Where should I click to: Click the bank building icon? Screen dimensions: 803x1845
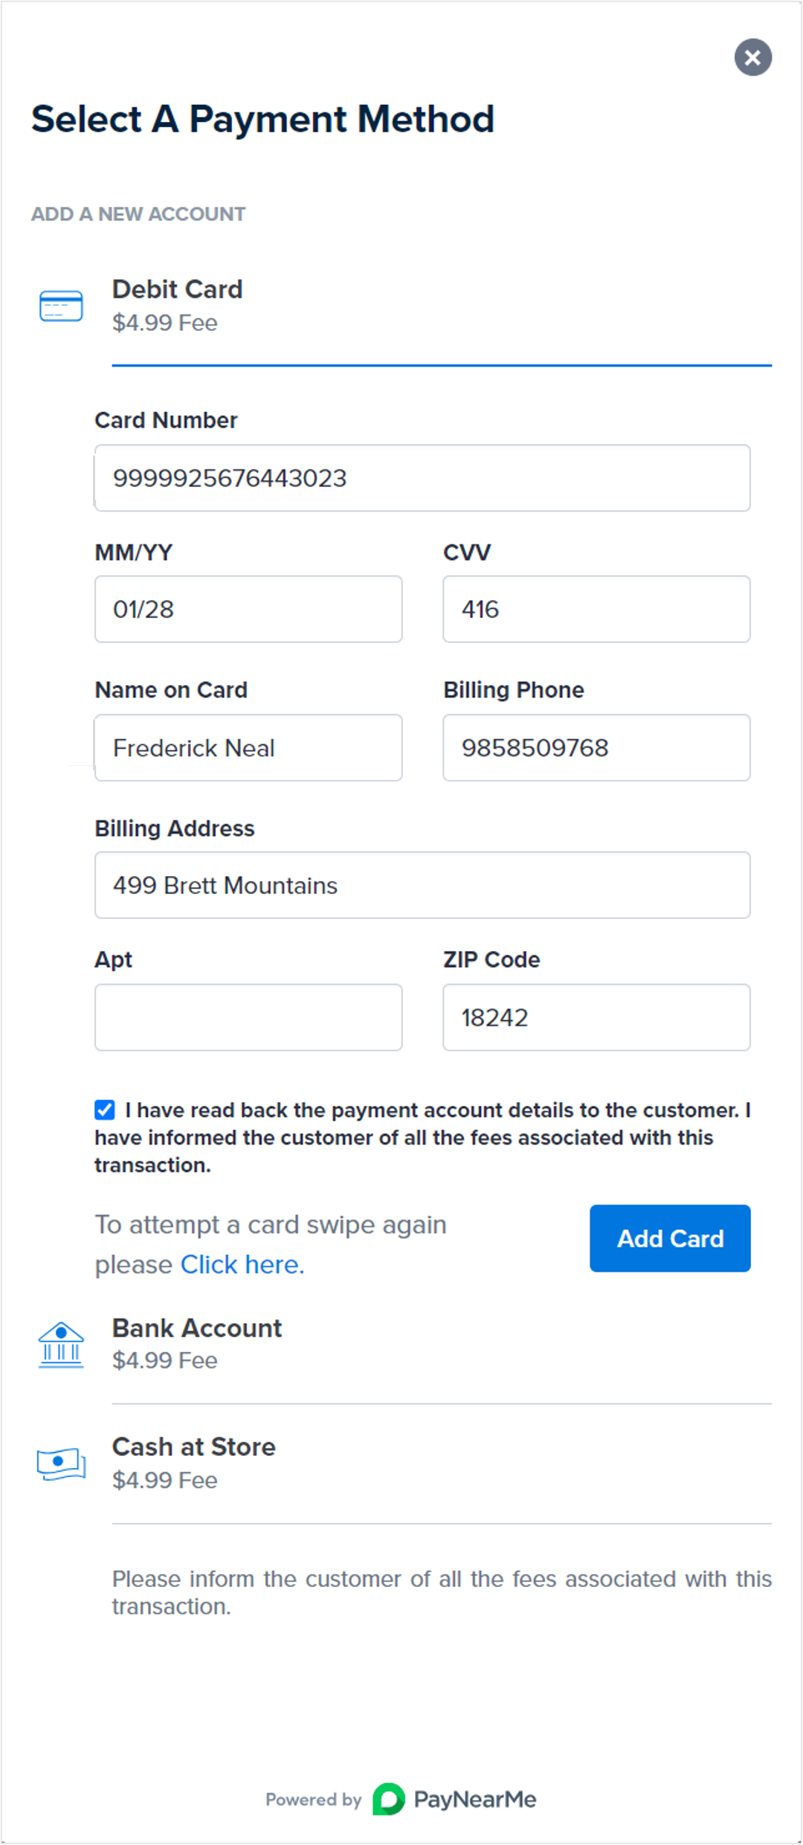click(x=61, y=1345)
